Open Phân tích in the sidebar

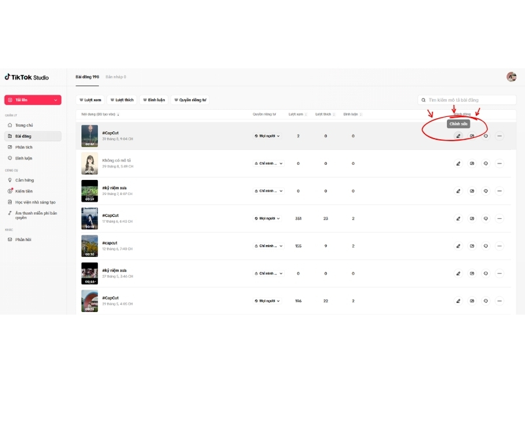pyautogui.click(x=33, y=147)
